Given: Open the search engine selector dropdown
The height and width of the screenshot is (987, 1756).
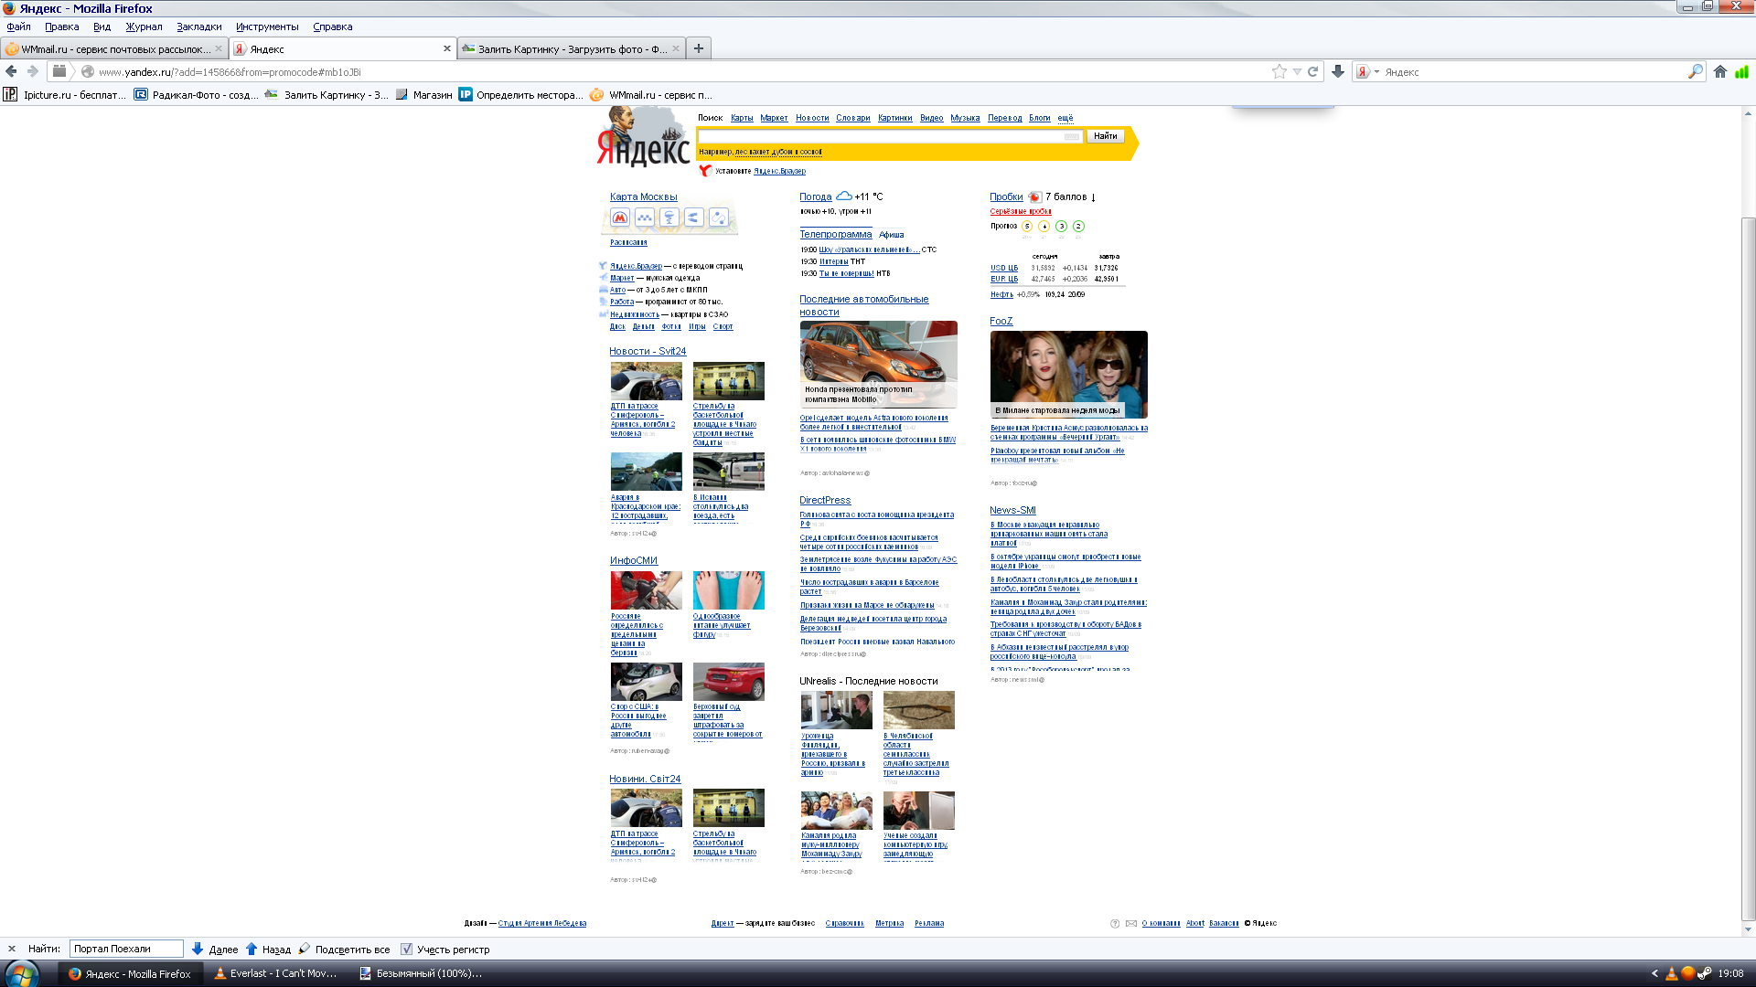Looking at the screenshot, I should coord(1368,71).
